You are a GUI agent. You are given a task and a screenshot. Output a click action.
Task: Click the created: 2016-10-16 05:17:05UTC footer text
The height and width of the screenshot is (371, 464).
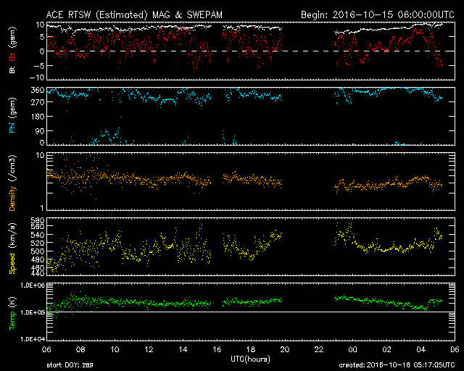pyautogui.click(x=397, y=365)
